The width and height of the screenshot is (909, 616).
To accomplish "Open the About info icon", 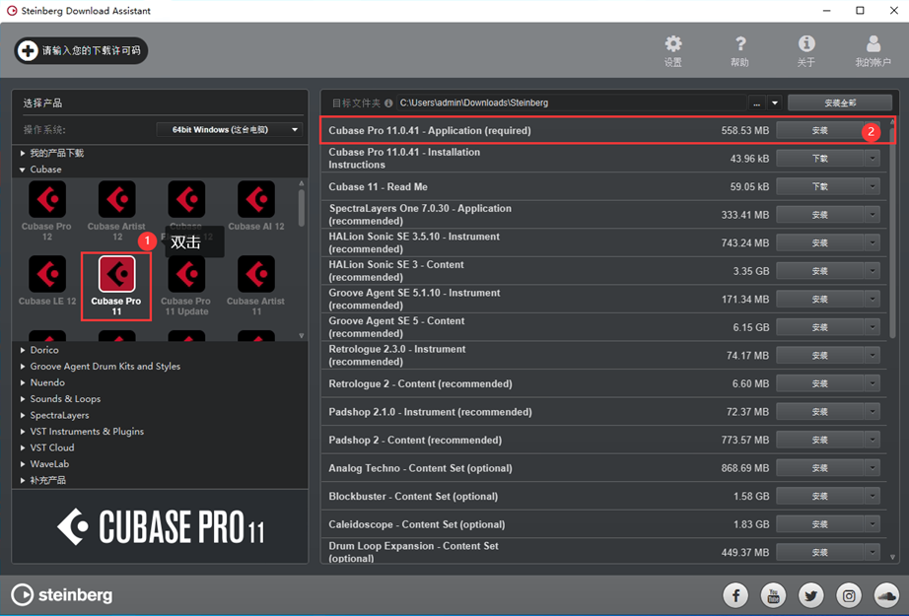I will click(805, 49).
